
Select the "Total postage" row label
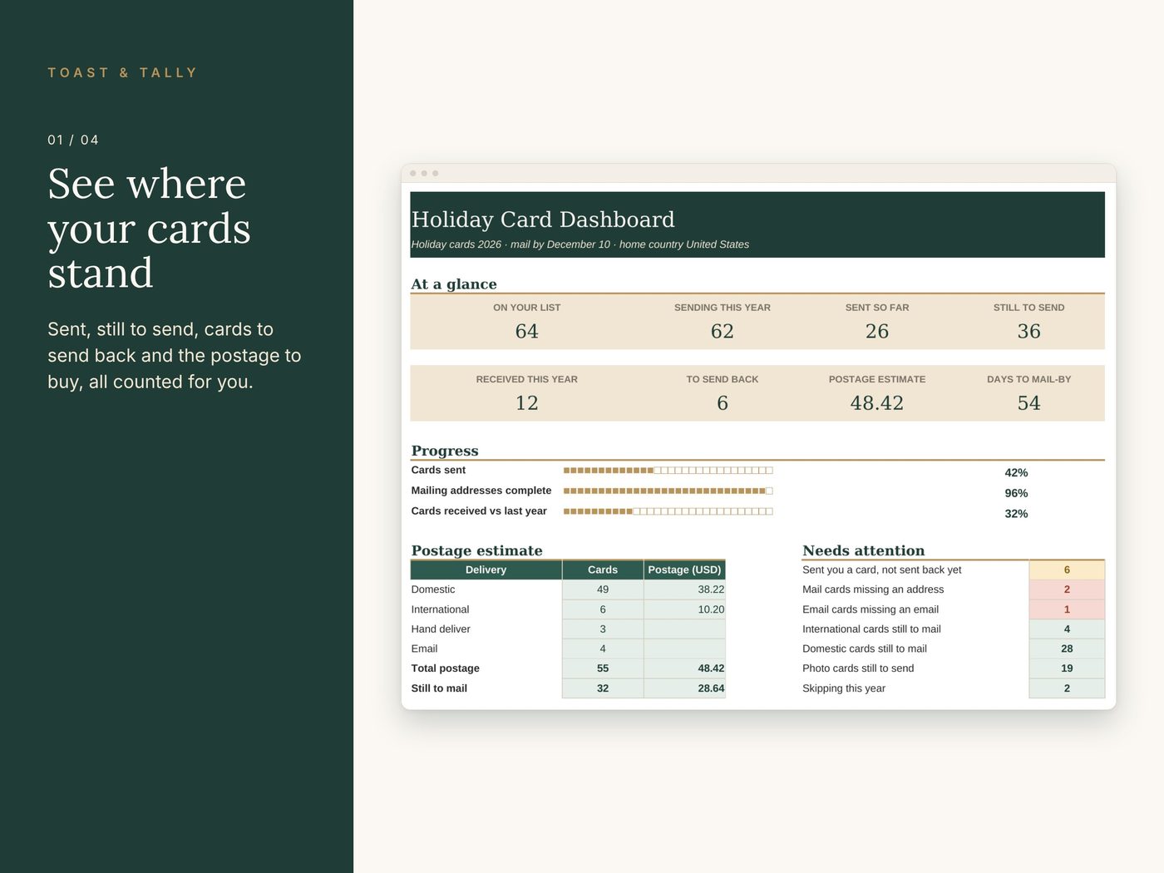446,668
